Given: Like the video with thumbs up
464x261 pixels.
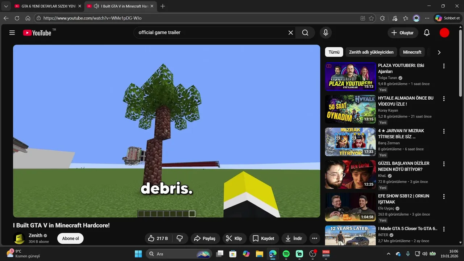Looking at the screenshot, I should click(x=158, y=238).
